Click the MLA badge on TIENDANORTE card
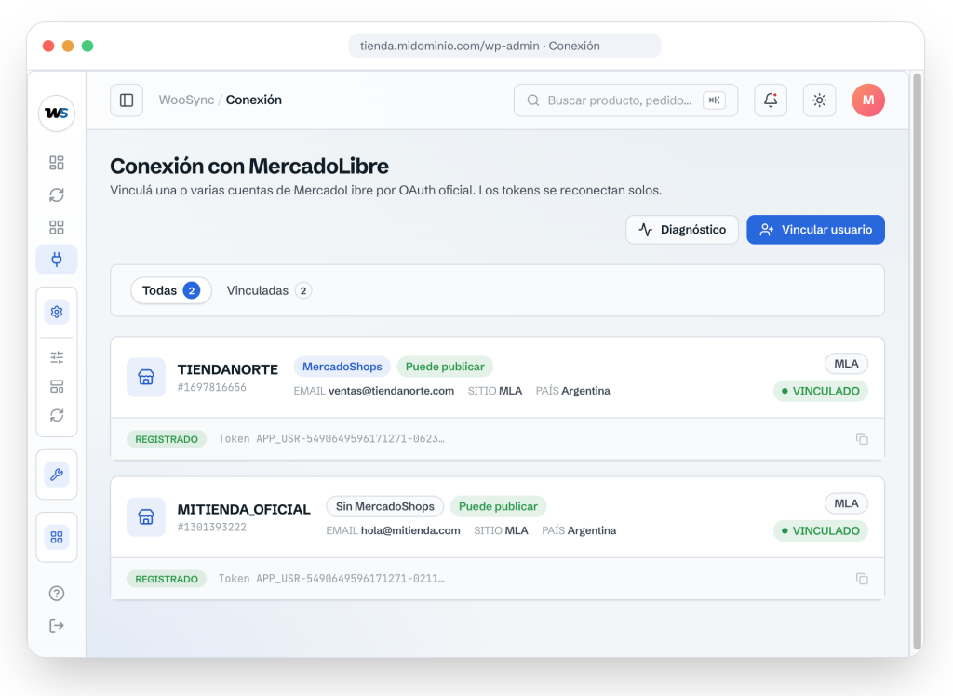 tap(846, 364)
